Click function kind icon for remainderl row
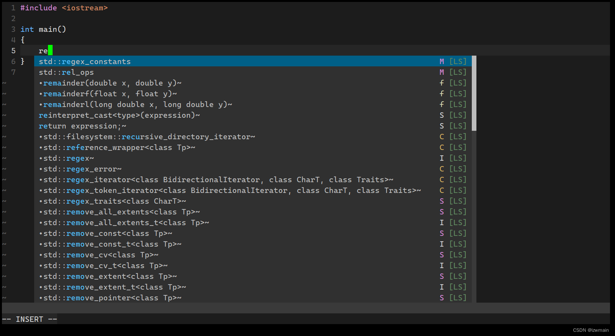This screenshot has height=336, width=615. (442, 104)
